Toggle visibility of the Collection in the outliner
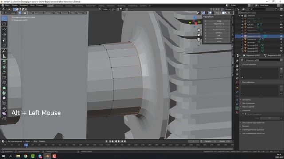This screenshot has height=159, width=284. [281, 16]
